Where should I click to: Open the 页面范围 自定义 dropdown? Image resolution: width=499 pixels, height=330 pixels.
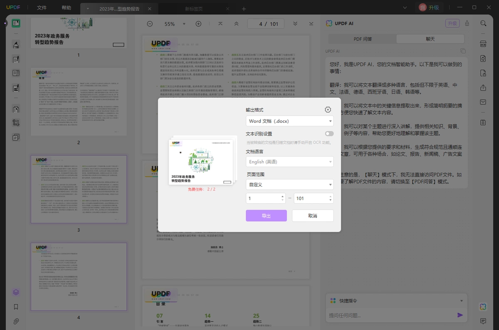pyautogui.click(x=289, y=185)
